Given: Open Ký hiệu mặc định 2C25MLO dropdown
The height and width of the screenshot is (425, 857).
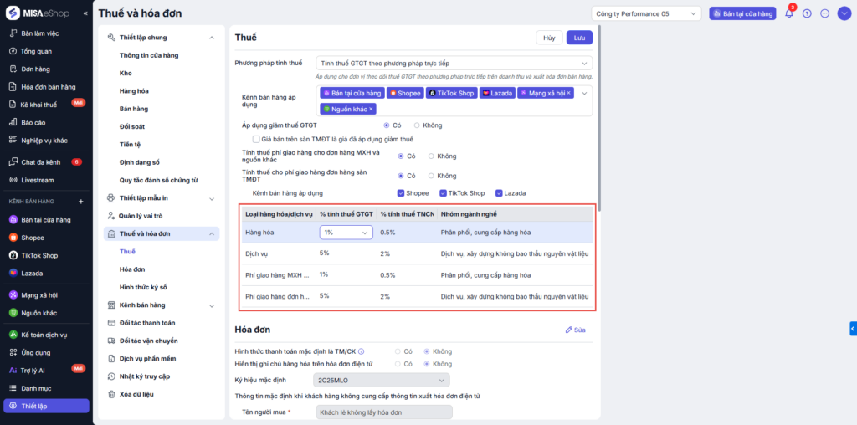Looking at the screenshot, I should [382, 380].
